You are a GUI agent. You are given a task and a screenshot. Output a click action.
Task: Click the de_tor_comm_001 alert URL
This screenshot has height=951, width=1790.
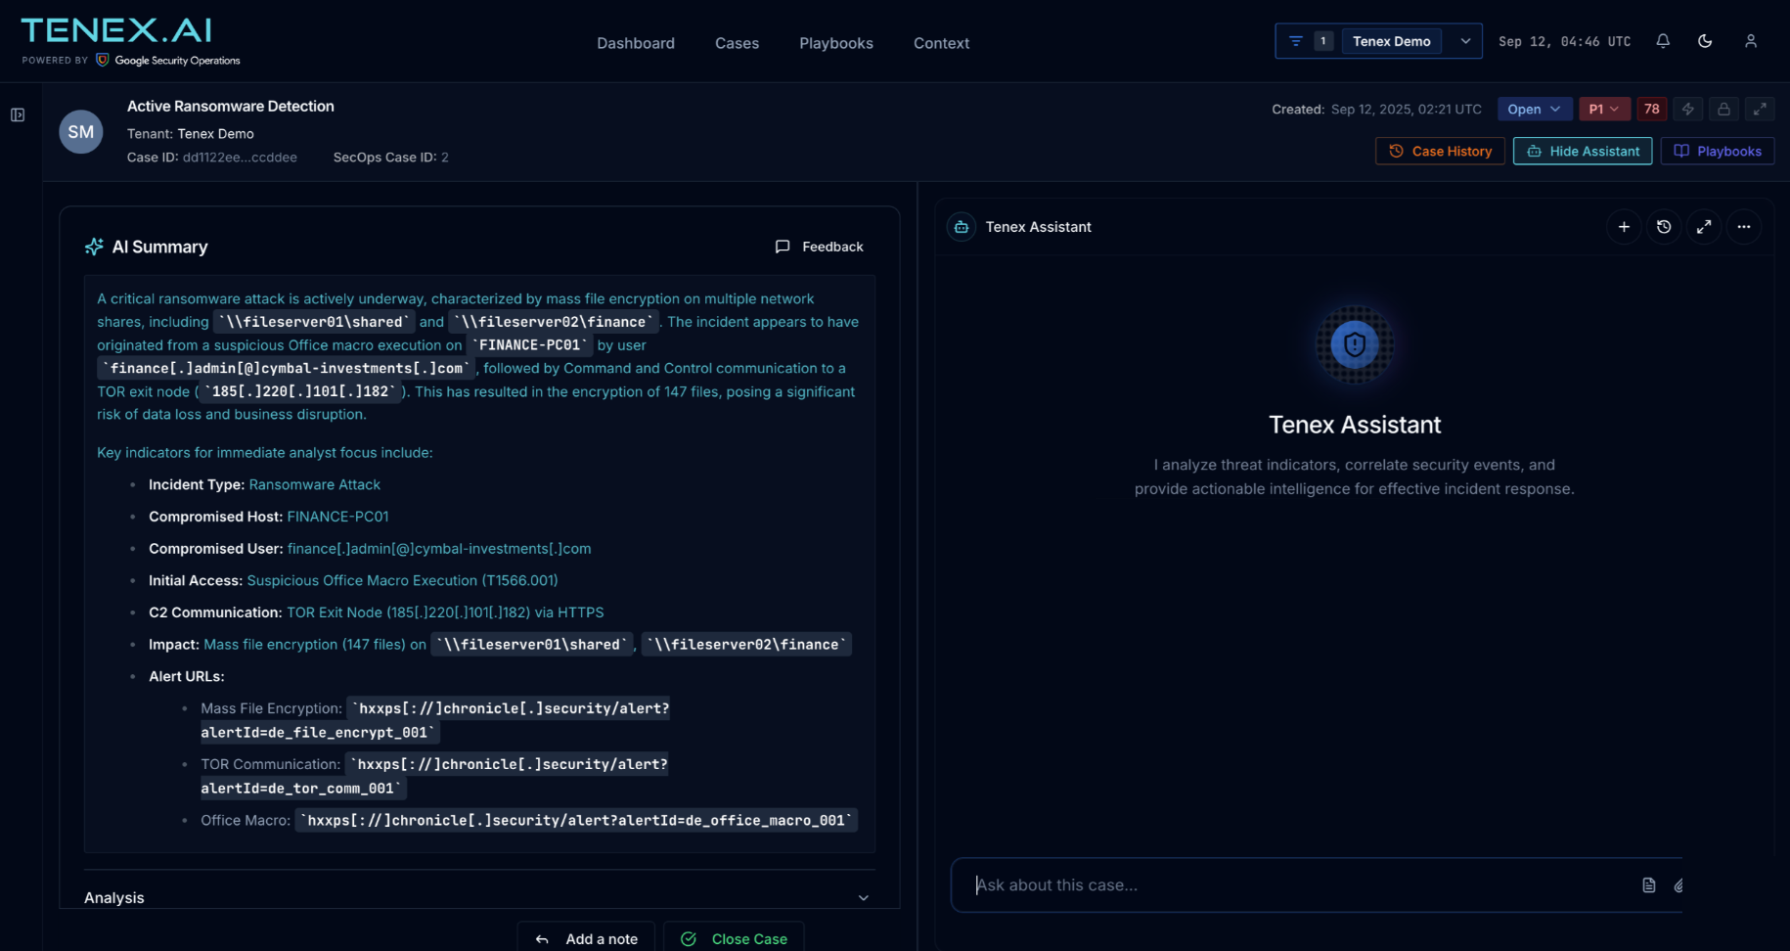pos(435,776)
